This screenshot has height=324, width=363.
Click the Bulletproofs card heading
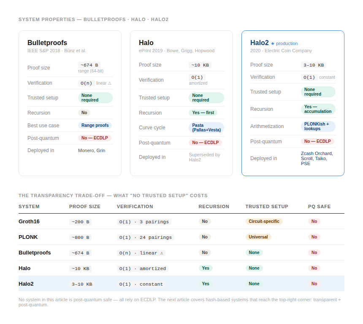click(x=47, y=43)
